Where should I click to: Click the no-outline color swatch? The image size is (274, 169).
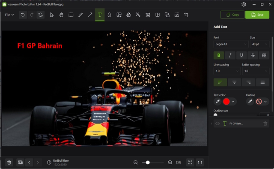(x=259, y=102)
